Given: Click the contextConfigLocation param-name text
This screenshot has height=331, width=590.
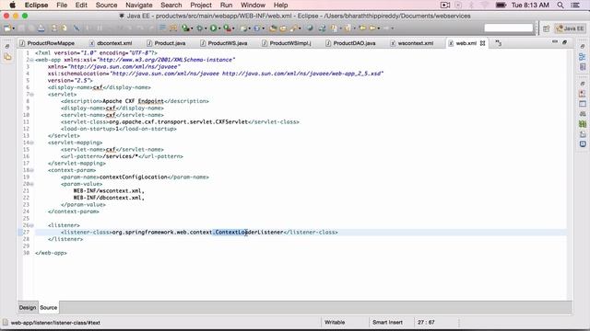Looking at the screenshot, I should point(133,177).
